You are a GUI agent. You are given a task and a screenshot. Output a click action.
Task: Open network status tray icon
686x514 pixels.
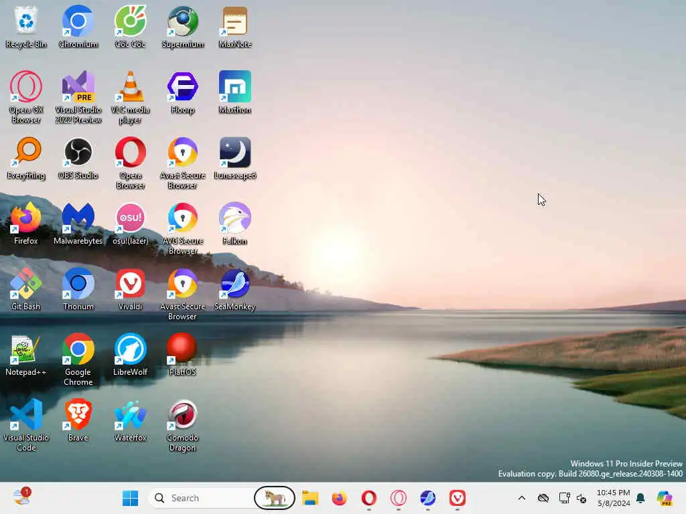tap(564, 498)
